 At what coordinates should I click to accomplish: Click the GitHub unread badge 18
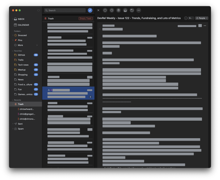coord(36,55)
